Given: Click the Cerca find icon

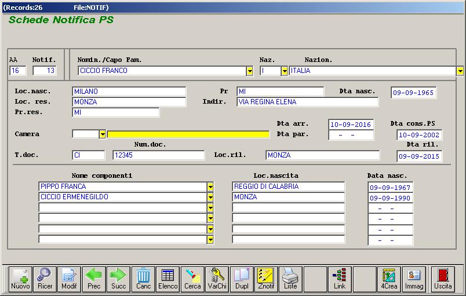Looking at the screenshot, I should point(192,279).
